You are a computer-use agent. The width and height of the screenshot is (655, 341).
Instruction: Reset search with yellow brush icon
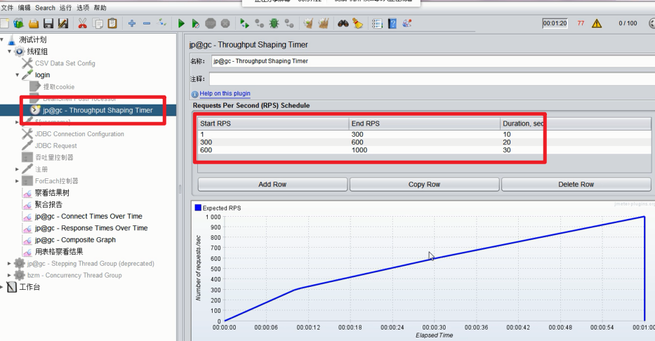(x=357, y=23)
